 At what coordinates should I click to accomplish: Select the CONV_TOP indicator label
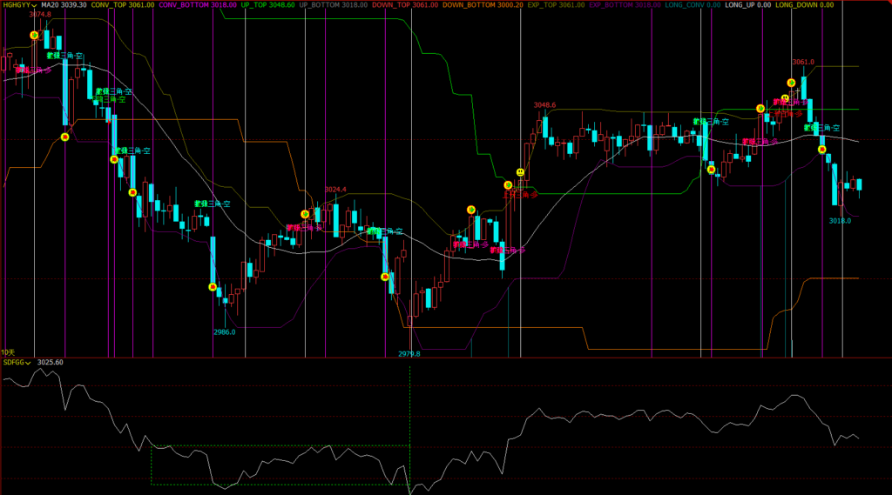(x=122, y=5)
